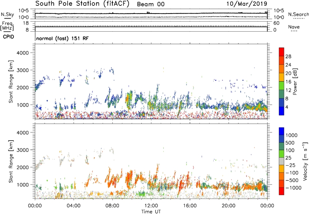309x214 pixels.
Task: Click the 'CPID' label
Action: 8,37
